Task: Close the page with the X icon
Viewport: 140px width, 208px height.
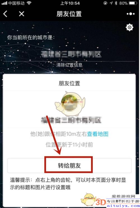Action: coord(22,14)
